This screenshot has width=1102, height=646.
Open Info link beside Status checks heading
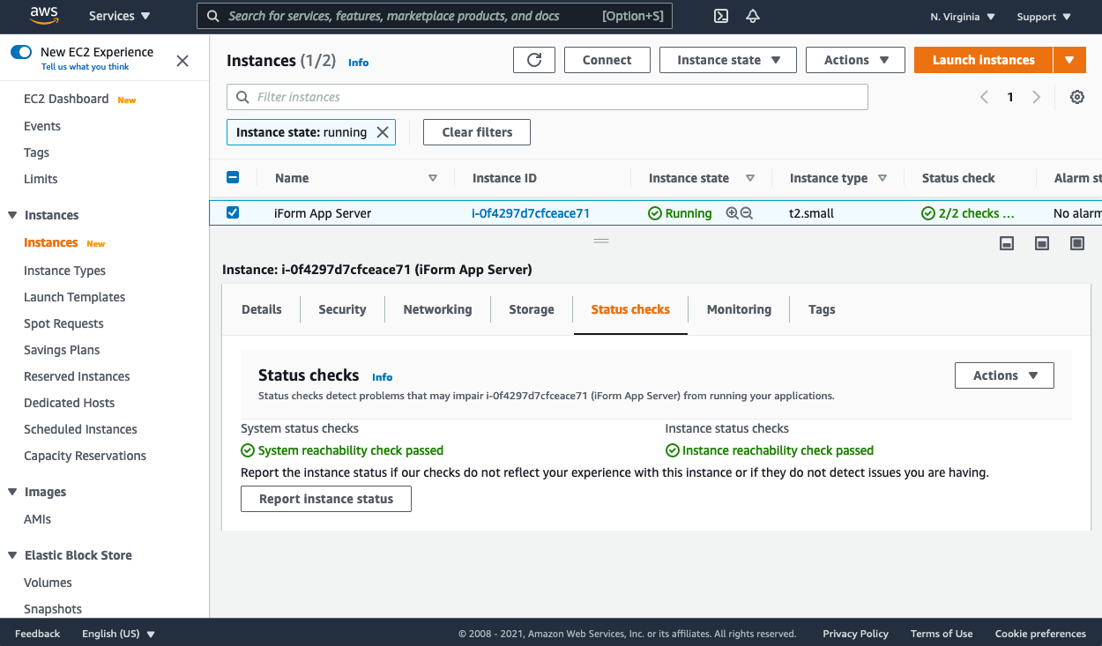pos(382,377)
